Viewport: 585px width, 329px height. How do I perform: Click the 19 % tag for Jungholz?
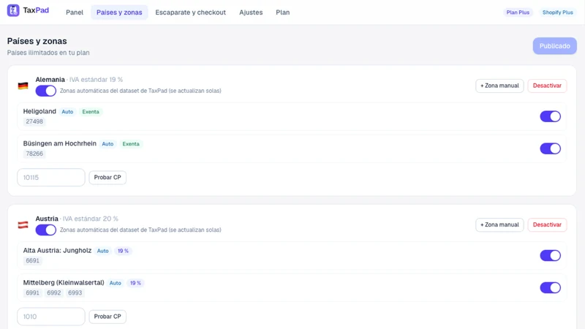[x=123, y=251]
